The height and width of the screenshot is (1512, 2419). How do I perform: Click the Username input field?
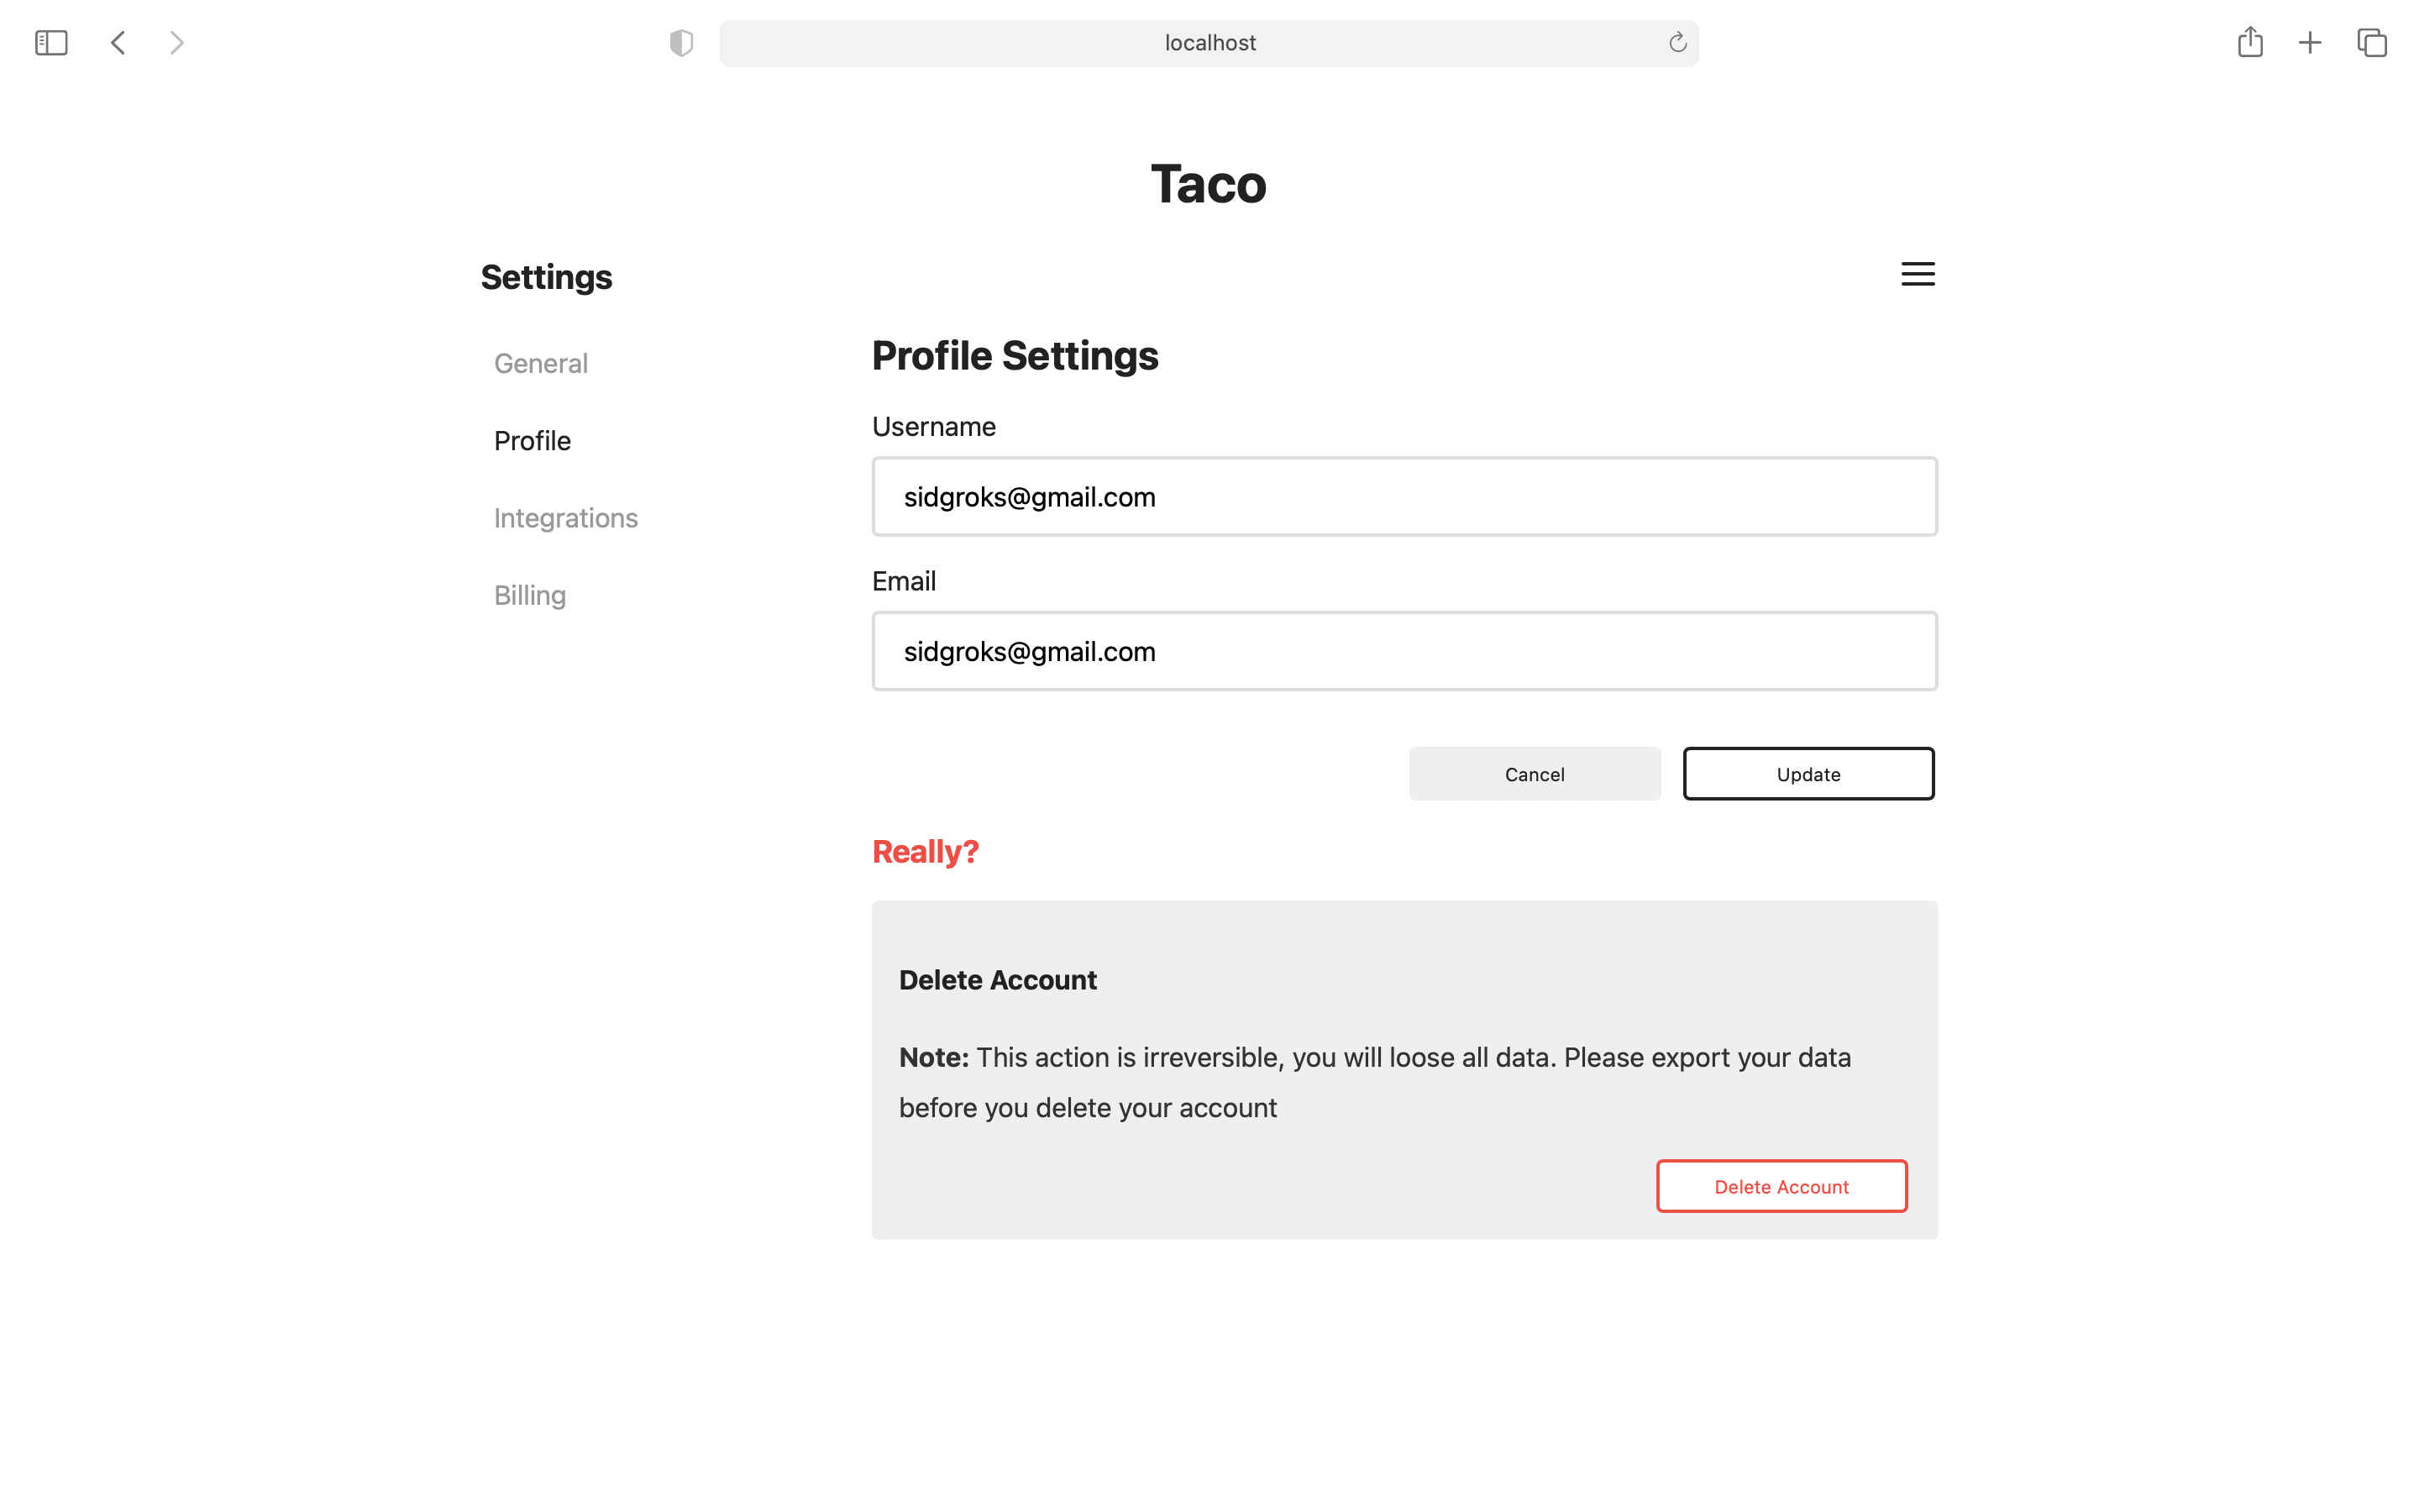[x=1404, y=496]
